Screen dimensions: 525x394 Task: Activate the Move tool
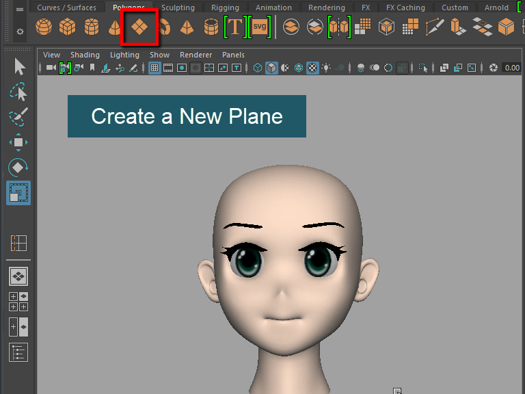tap(18, 142)
